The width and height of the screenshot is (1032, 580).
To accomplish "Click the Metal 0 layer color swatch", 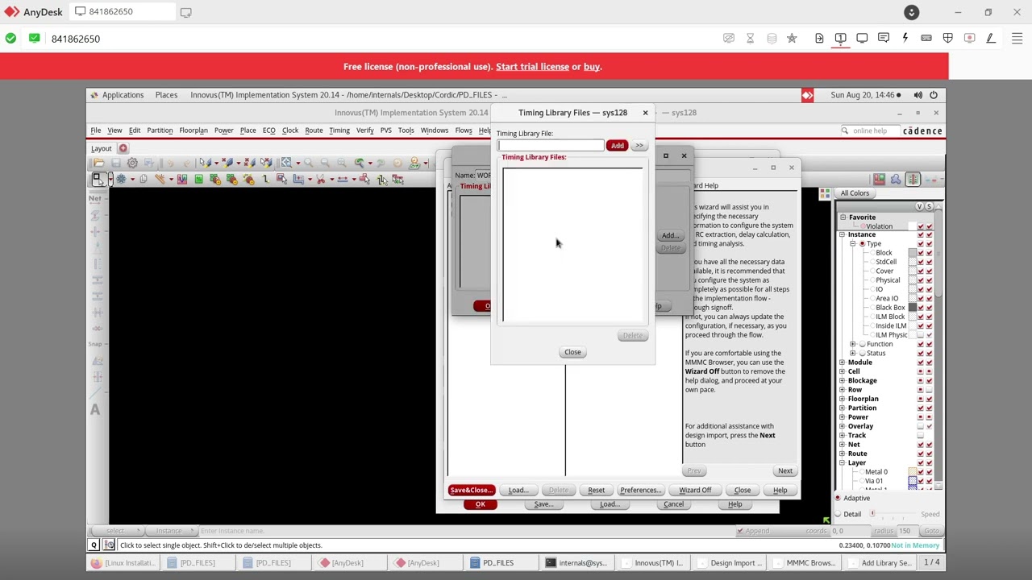I will click(913, 472).
